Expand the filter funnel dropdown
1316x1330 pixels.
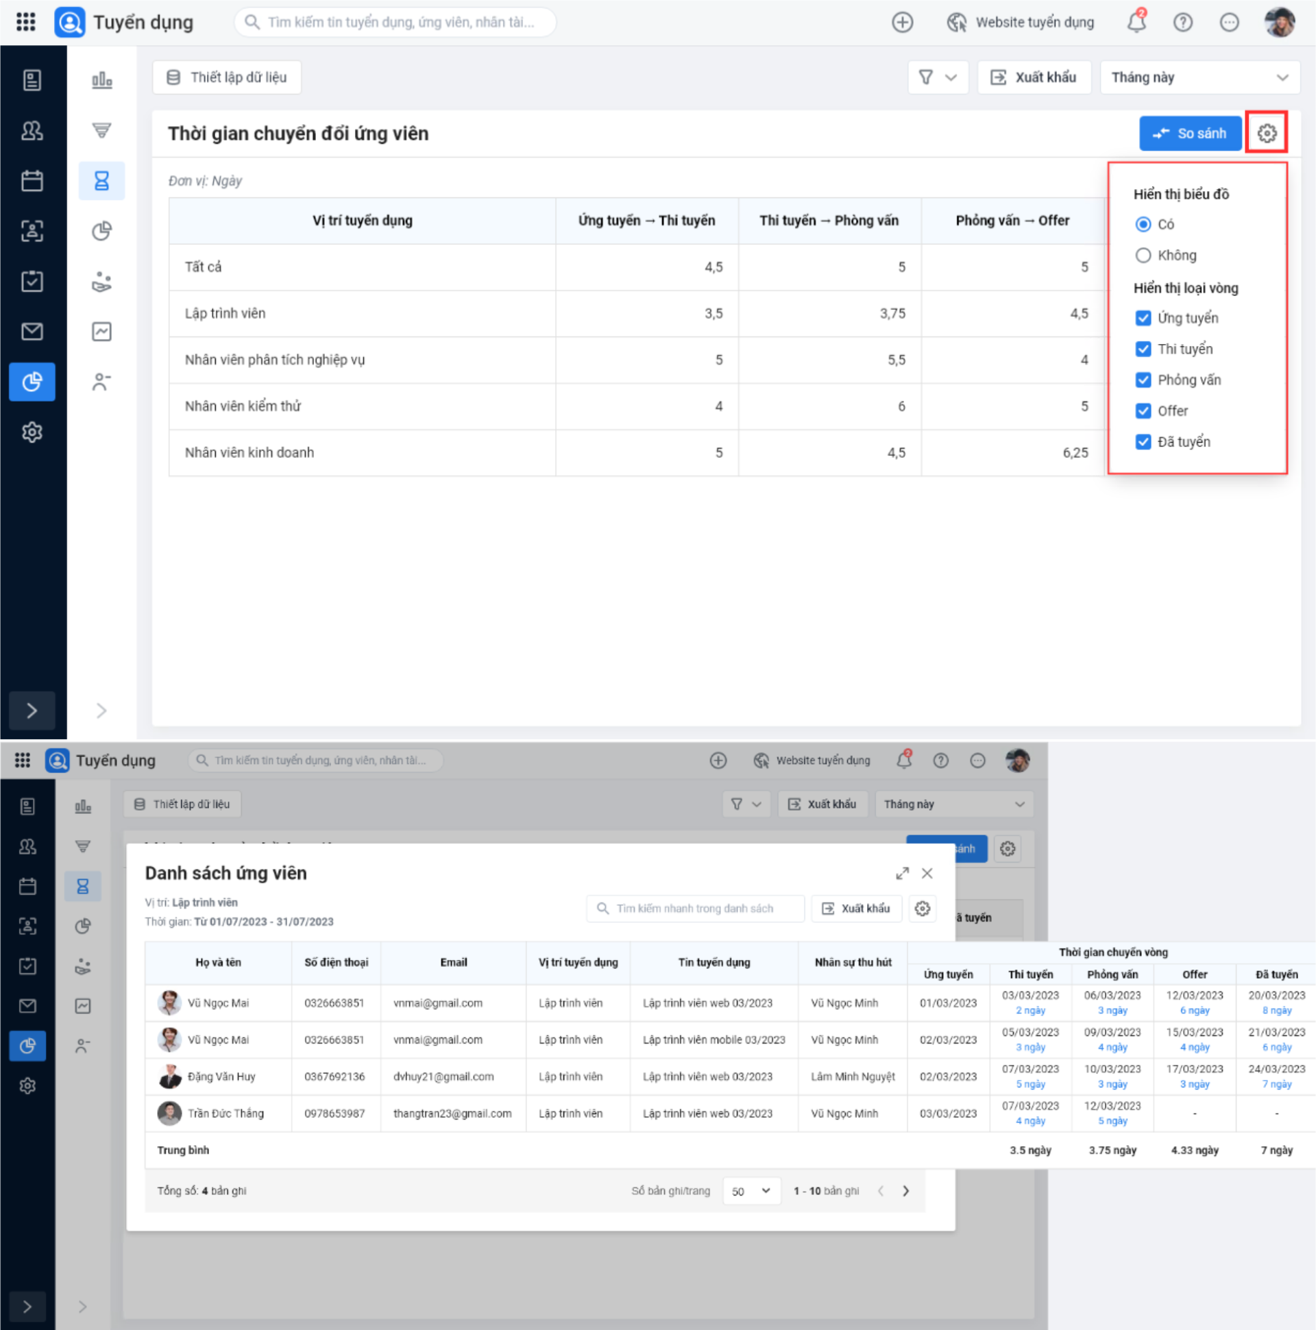click(937, 77)
